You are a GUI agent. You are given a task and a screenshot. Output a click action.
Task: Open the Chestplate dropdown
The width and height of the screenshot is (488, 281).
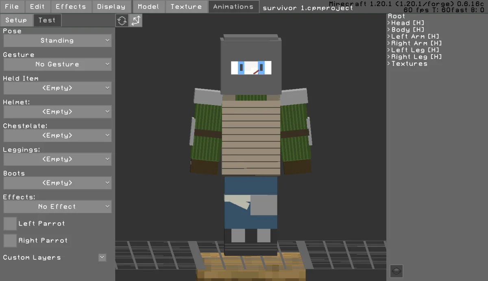[x=57, y=135]
